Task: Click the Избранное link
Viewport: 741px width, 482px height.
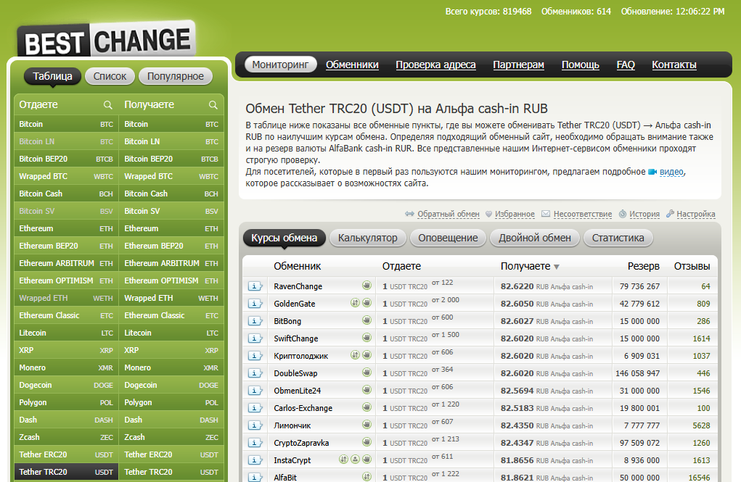Action: tap(515, 214)
